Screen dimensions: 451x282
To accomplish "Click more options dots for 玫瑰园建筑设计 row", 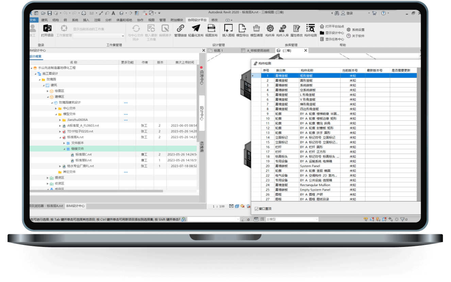I will [x=126, y=103].
